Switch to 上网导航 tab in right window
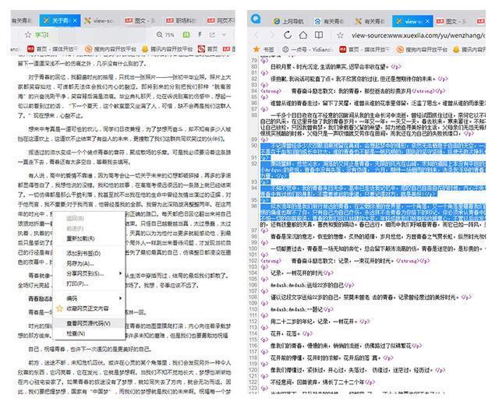The height and width of the screenshot is (405, 499). point(288,21)
